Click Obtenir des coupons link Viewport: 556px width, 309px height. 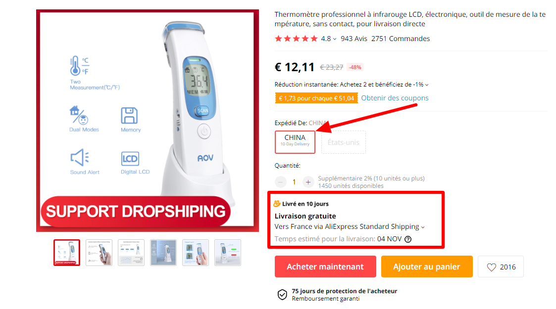(395, 98)
